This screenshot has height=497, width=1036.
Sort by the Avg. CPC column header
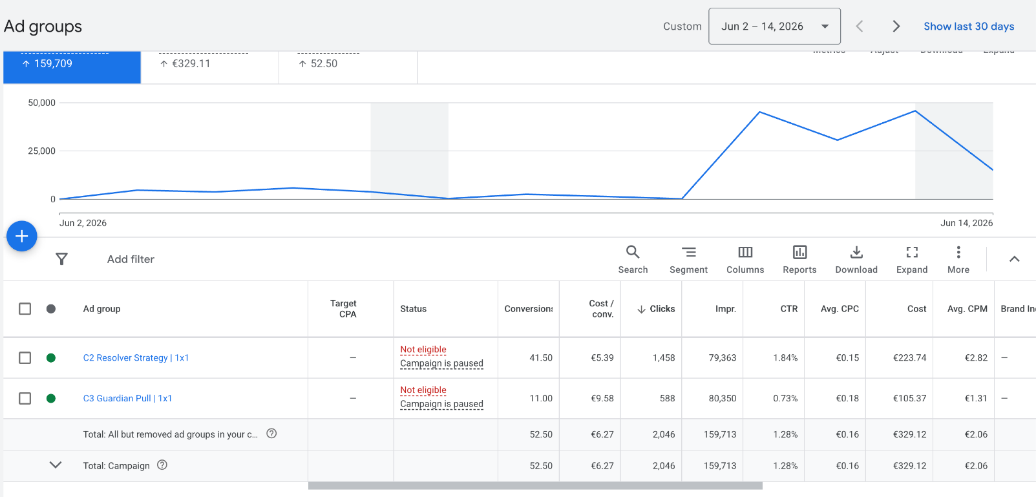click(x=840, y=309)
